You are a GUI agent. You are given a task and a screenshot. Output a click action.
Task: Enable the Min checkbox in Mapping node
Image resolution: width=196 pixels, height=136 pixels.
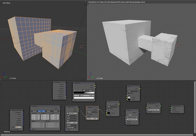[x=32, y=121]
